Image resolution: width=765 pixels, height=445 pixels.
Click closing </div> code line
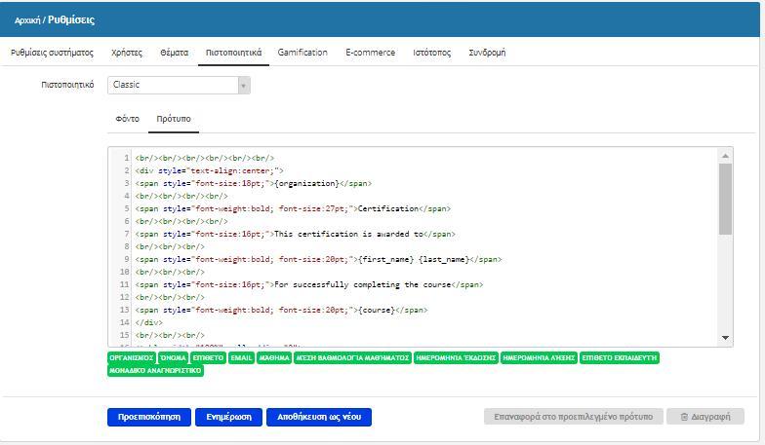[x=148, y=323]
